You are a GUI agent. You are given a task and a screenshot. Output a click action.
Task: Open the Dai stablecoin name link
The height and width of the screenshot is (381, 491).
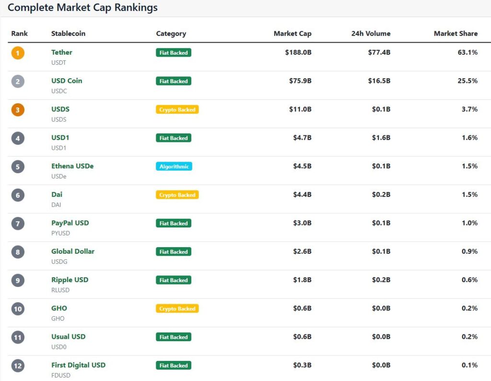tap(57, 194)
